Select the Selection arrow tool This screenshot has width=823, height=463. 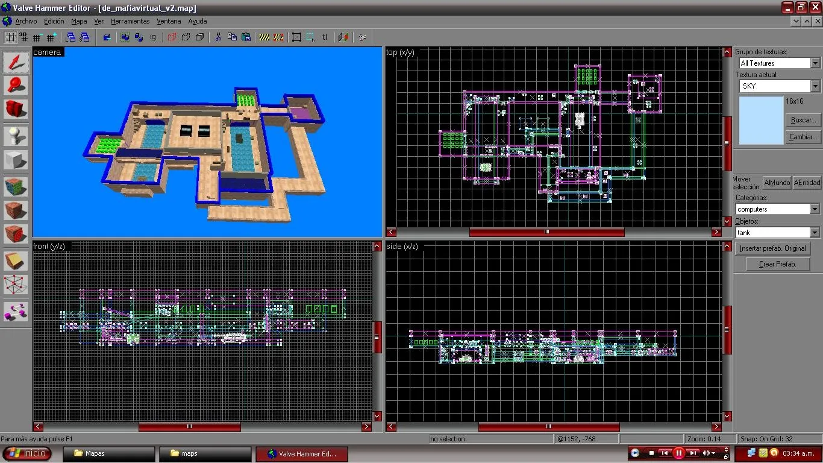pos(16,62)
